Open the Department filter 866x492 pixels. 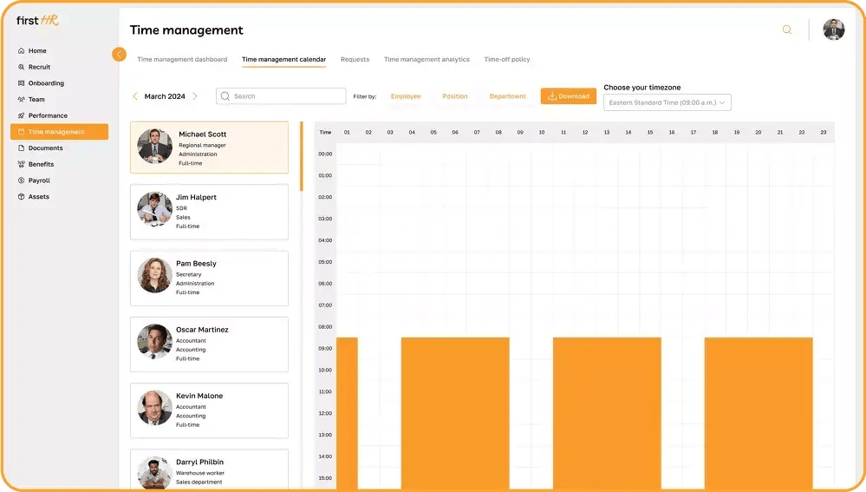point(507,96)
